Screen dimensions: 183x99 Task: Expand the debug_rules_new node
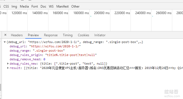coord(8,64)
